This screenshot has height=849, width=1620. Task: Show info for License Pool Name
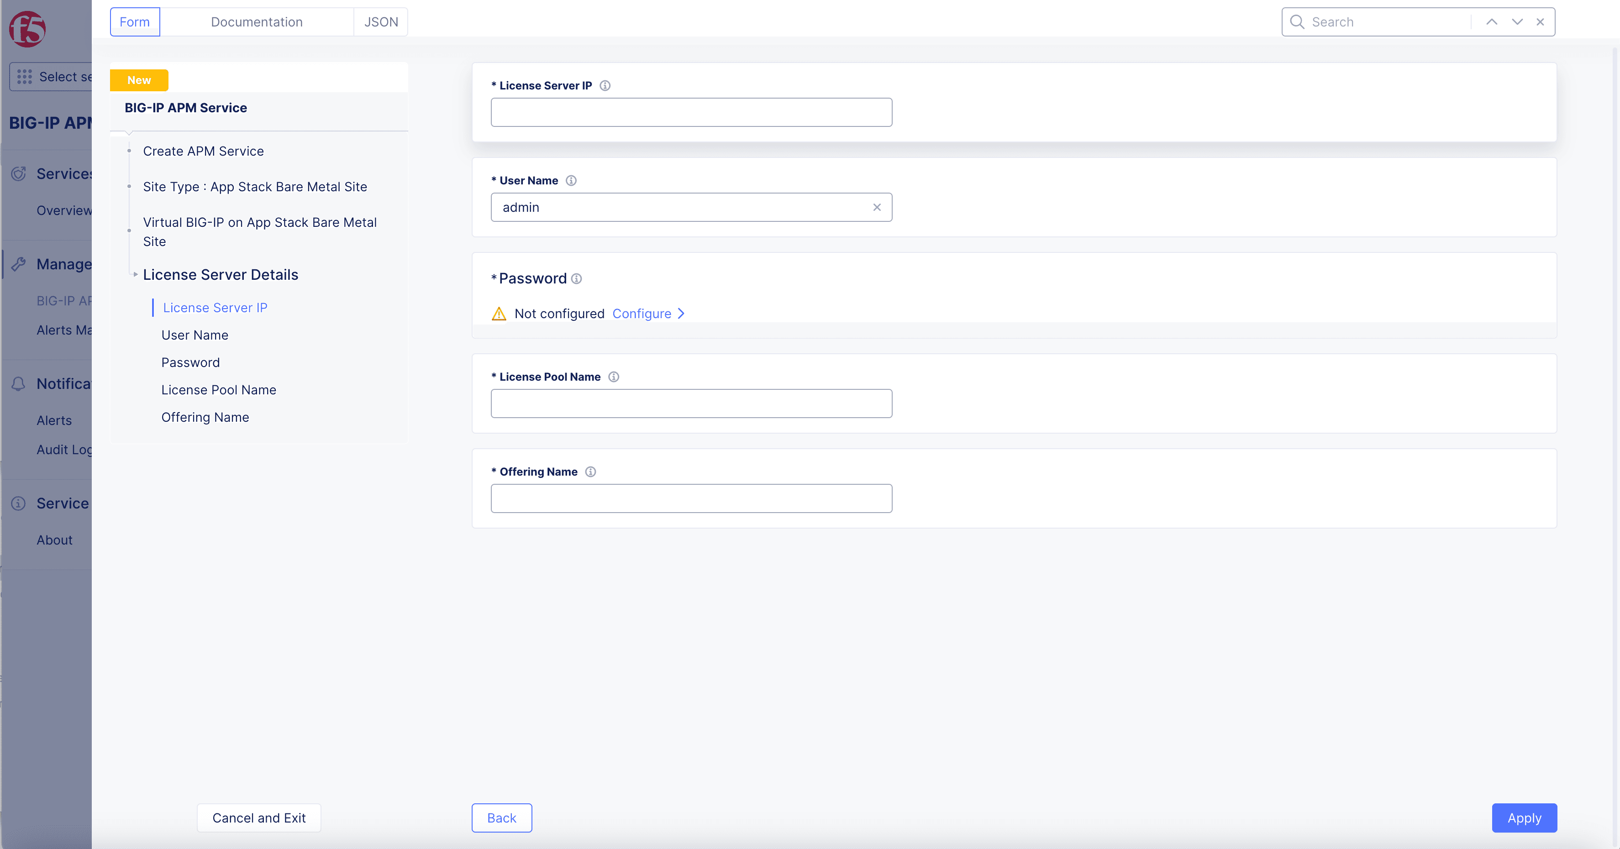click(613, 377)
